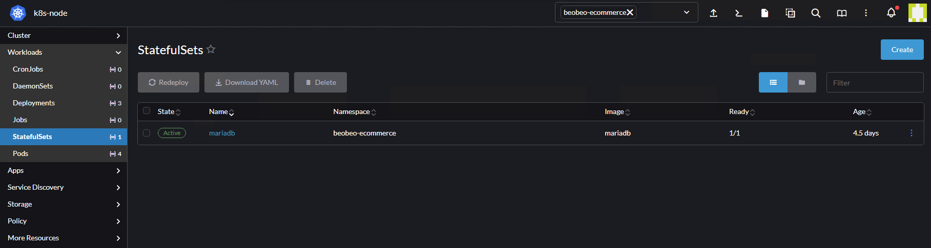931x248 pixels.
Task: Favorite StatefulSets with the star icon
Action: [211, 49]
